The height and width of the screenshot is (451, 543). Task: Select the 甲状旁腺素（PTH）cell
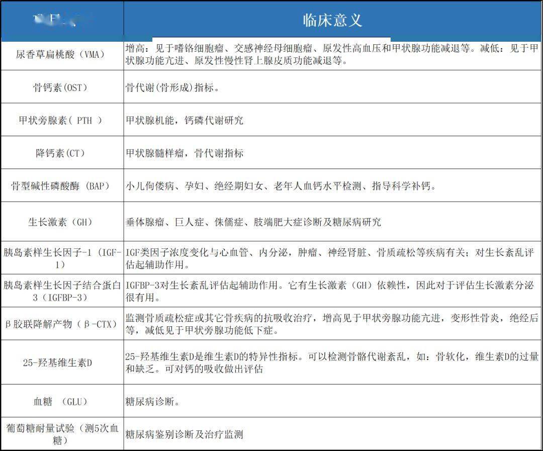[x=62, y=120]
